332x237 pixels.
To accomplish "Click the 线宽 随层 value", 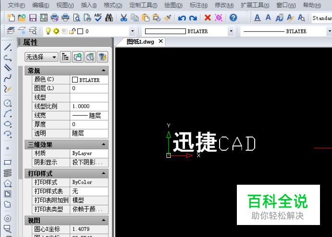I will (x=89, y=115).
